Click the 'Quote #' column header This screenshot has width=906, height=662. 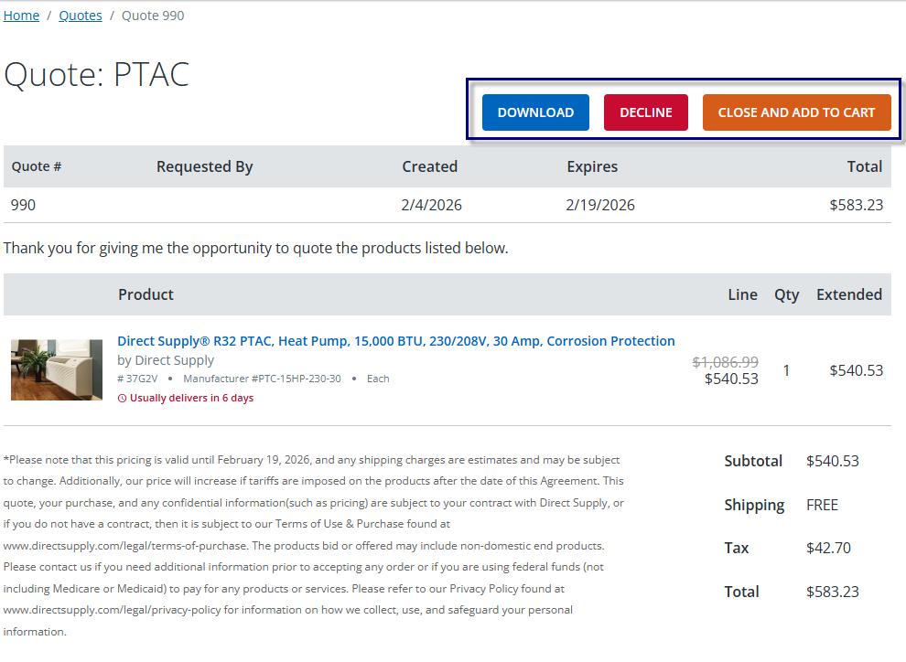point(37,166)
